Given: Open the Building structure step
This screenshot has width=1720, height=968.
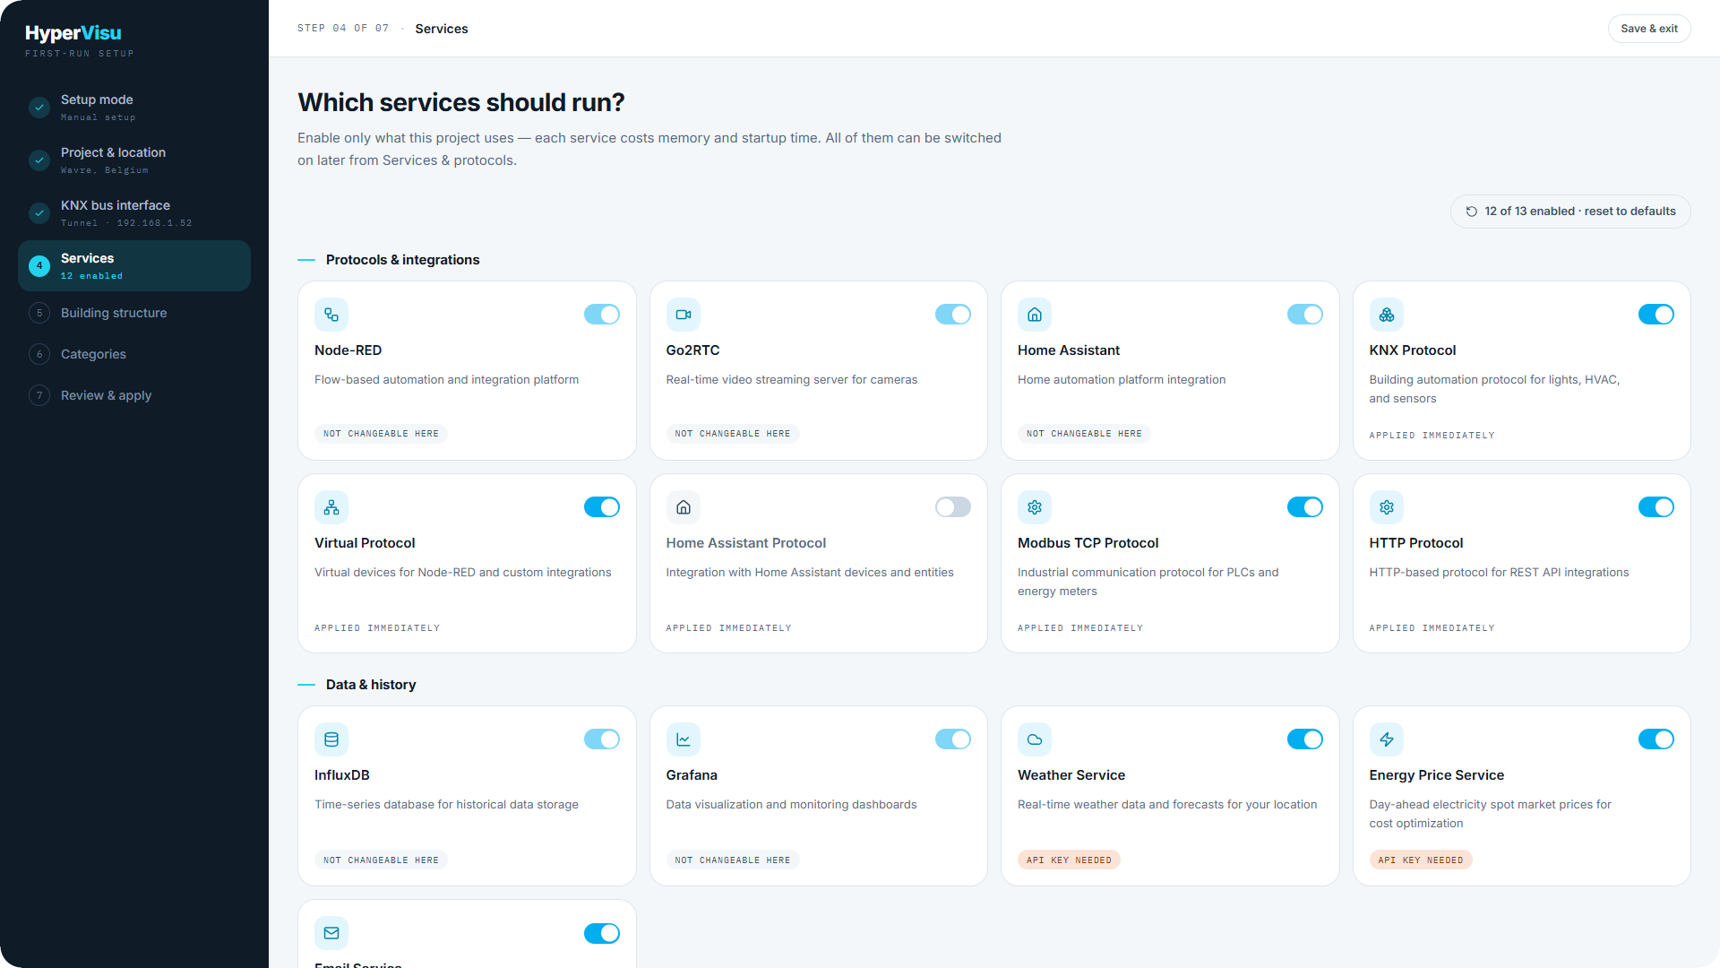Looking at the screenshot, I should click(x=134, y=313).
